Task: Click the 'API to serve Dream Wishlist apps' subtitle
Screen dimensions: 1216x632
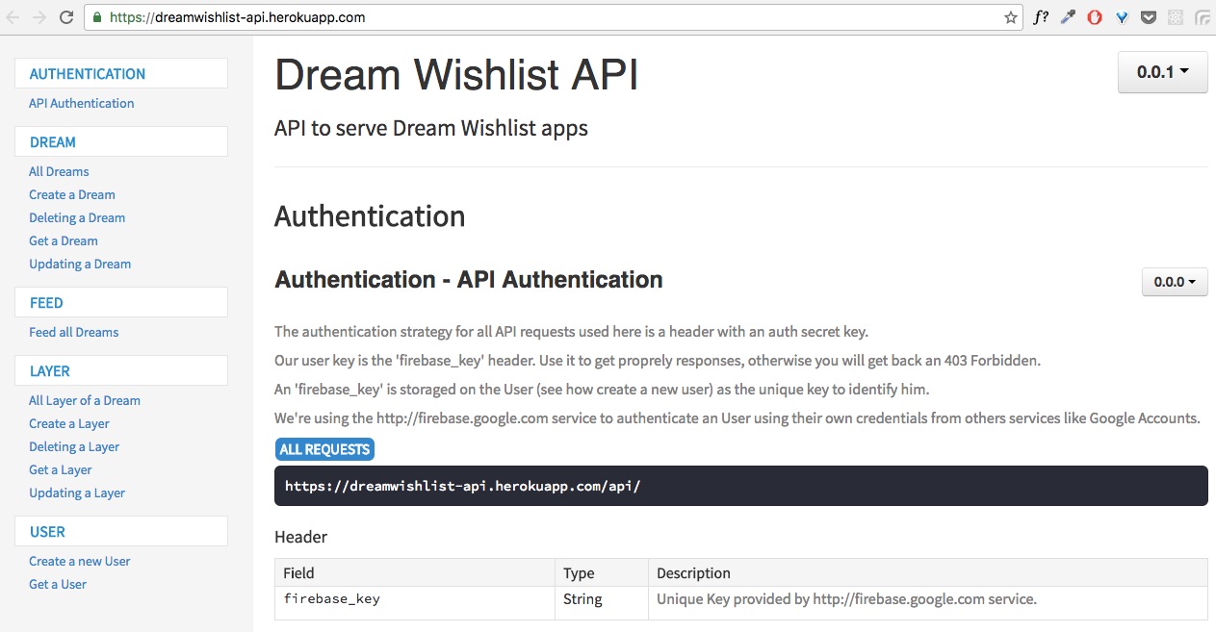Action: coord(431,128)
